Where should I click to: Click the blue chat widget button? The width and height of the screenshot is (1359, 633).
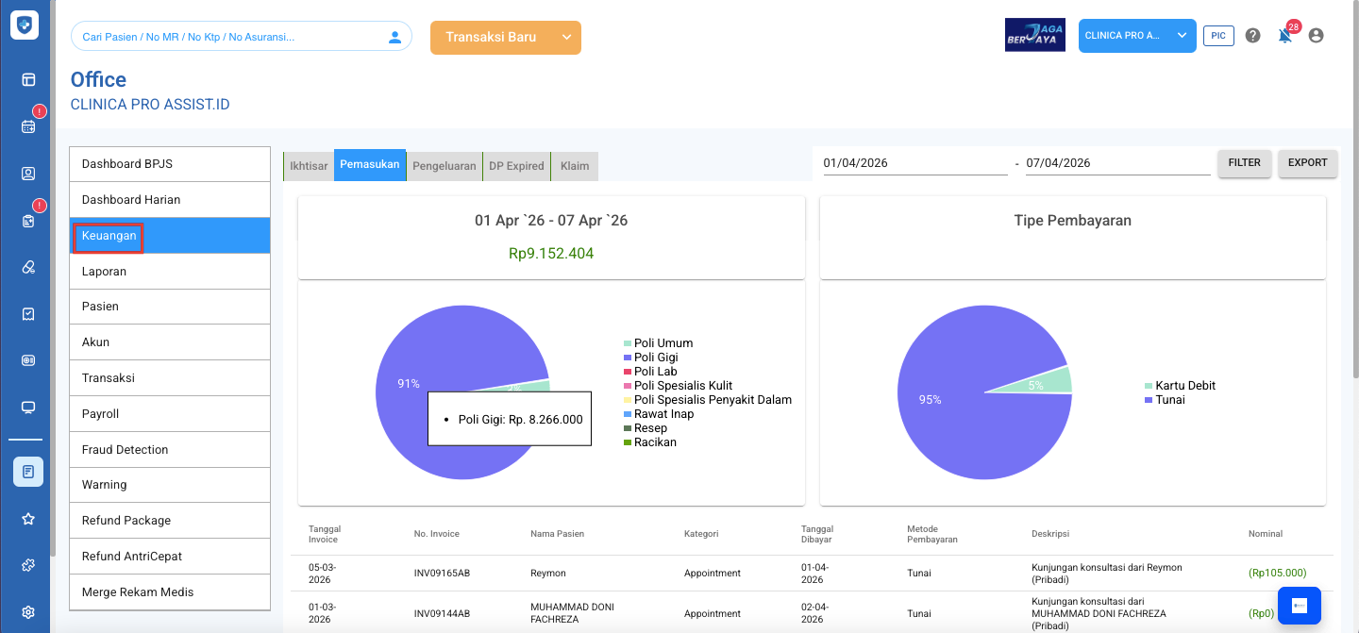click(1299, 607)
